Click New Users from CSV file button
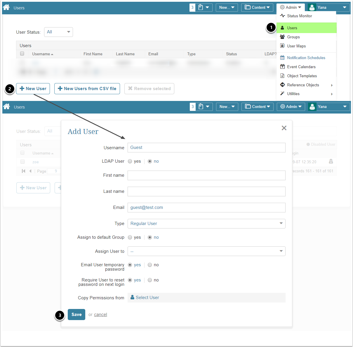 coord(87,89)
